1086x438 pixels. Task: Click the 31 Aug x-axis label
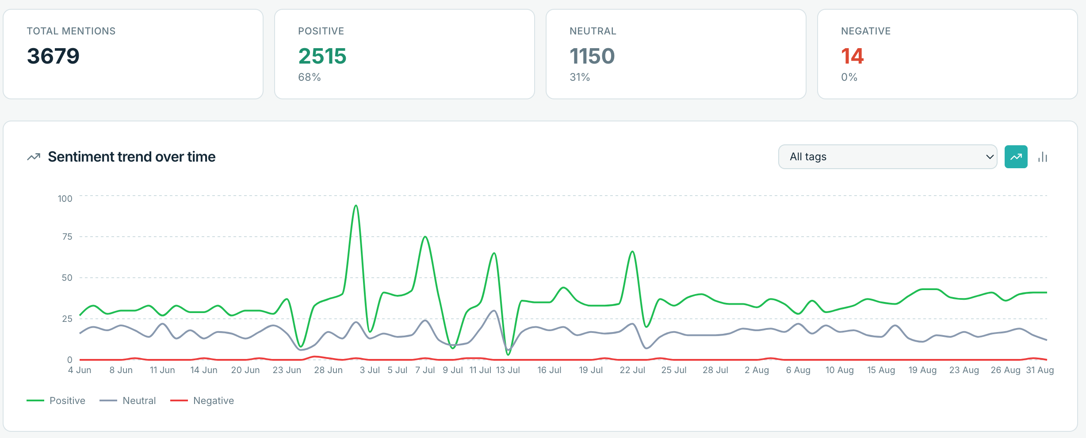click(1040, 370)
